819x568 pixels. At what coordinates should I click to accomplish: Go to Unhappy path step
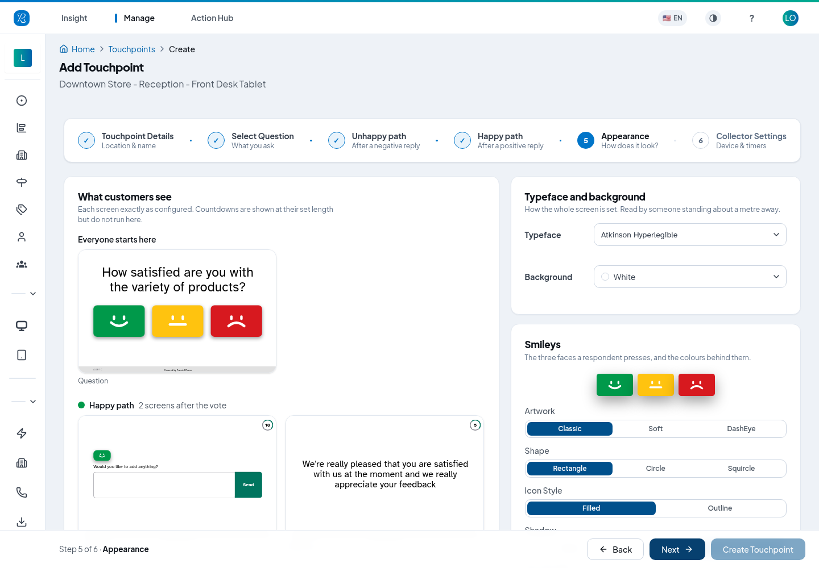[374, 140]
